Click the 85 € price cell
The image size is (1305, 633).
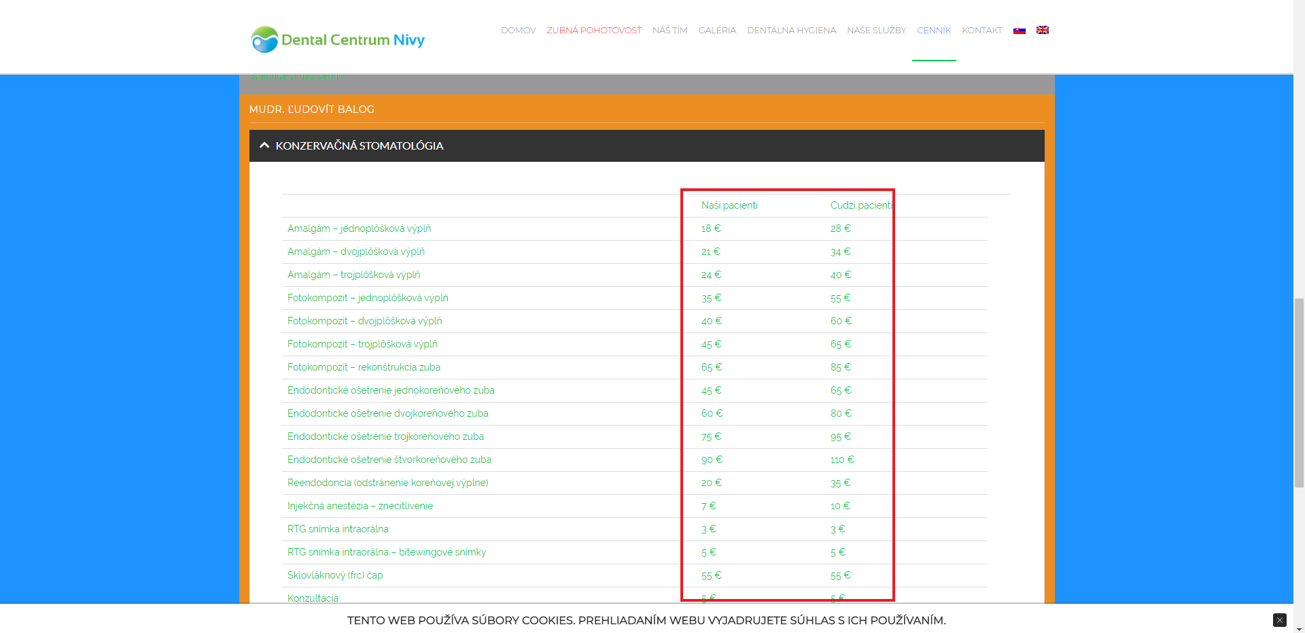pos(840,367)
